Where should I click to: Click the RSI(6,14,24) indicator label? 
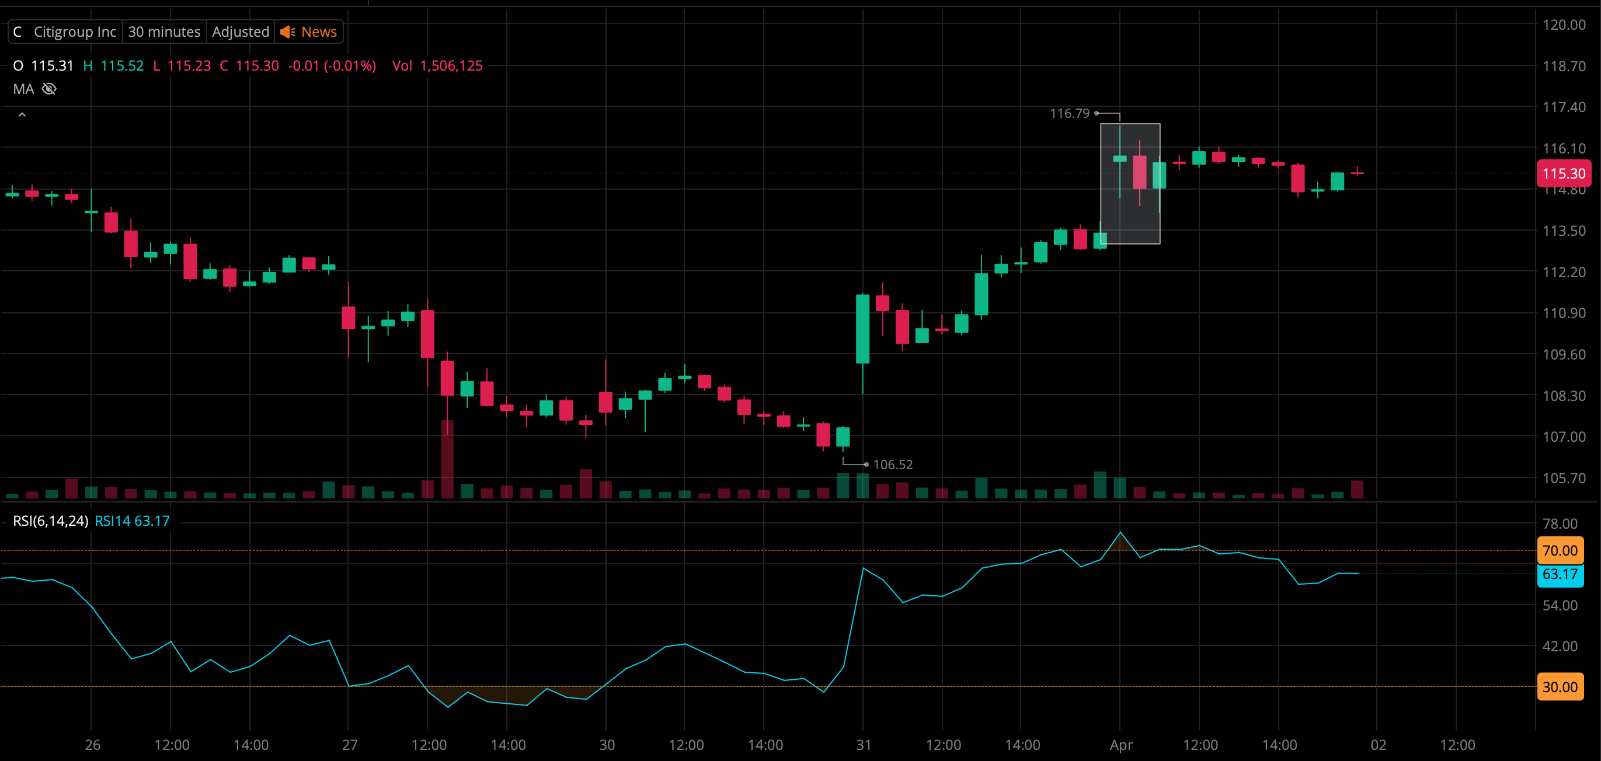pyautogui.click(x=50, y=521)
